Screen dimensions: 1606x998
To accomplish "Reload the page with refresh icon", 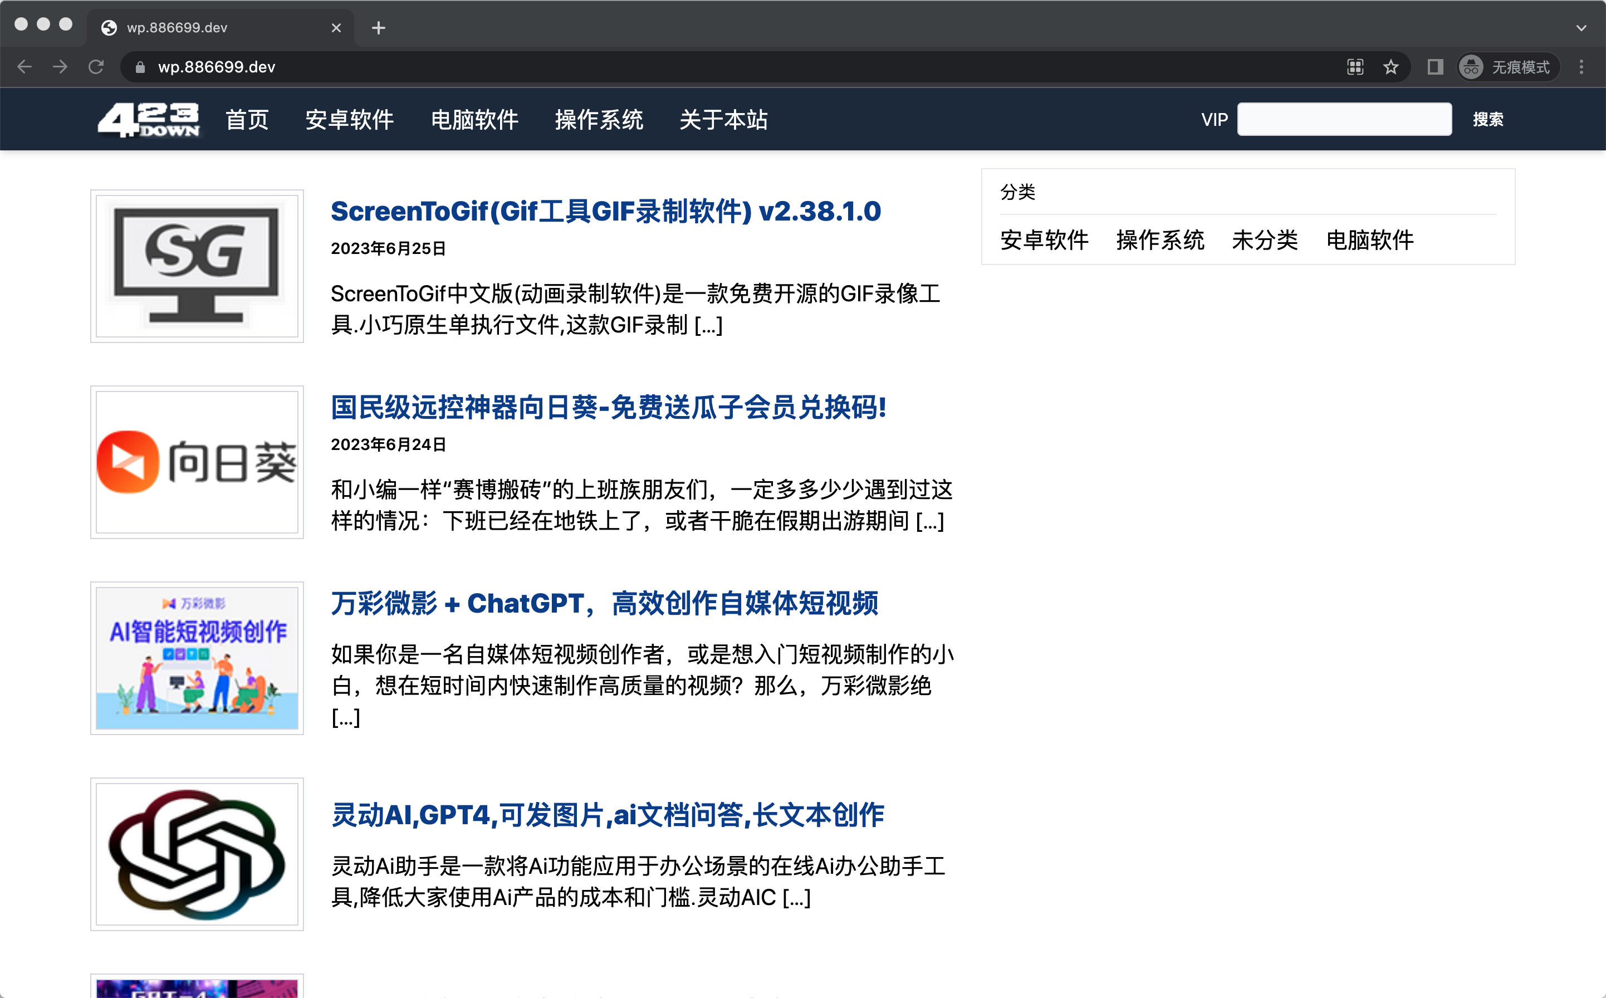I will (x=96, y=67).
